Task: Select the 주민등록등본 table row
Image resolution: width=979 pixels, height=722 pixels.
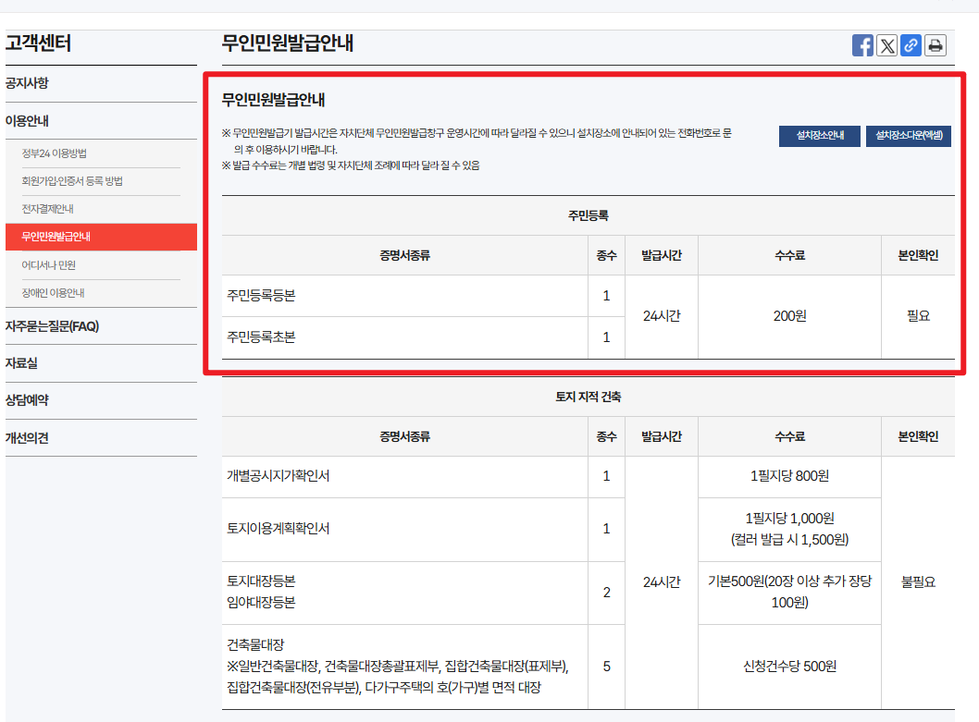Action: click(398, 296)
